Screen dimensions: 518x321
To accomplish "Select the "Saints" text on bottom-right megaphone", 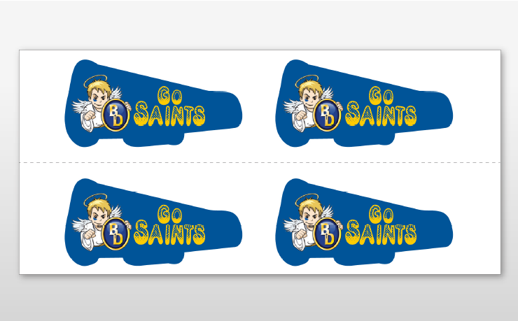I will pos(381,234).
